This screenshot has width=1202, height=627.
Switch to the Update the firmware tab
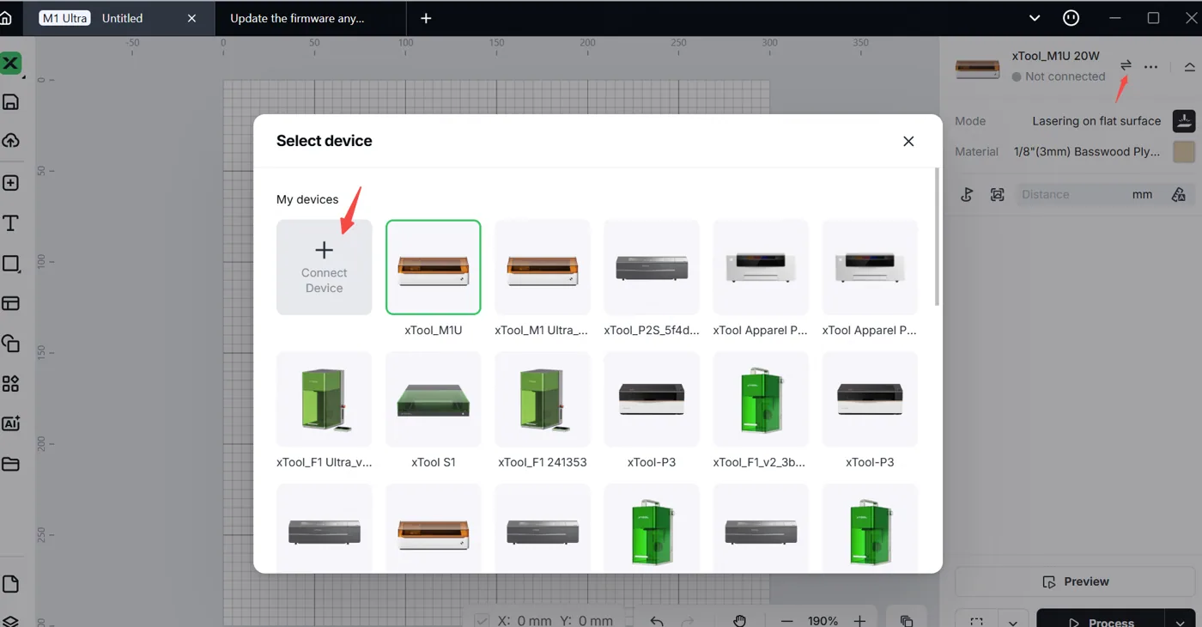[297, 18]
